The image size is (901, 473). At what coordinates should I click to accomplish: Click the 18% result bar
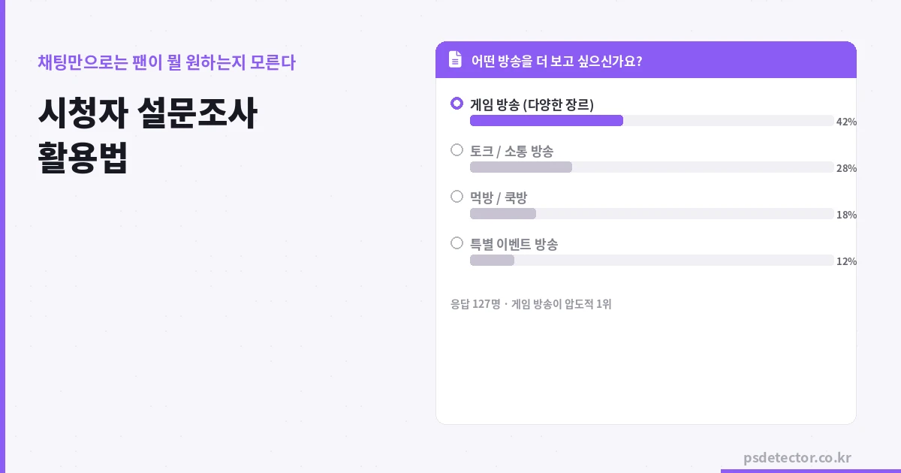tap(503, 214)
